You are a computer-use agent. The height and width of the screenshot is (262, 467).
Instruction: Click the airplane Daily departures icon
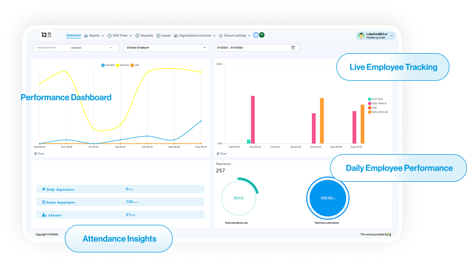pos(44,189)
